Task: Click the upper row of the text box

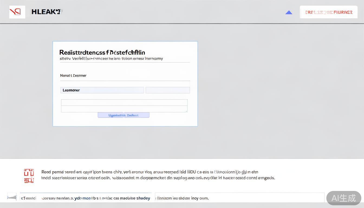Action: pyautogui.click(x=124, y=102)
